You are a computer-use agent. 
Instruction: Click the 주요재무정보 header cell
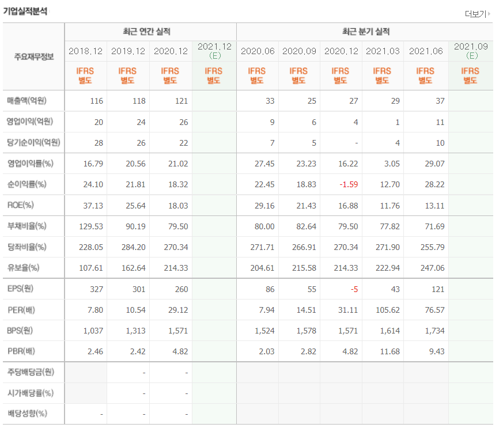pos(33,55)
